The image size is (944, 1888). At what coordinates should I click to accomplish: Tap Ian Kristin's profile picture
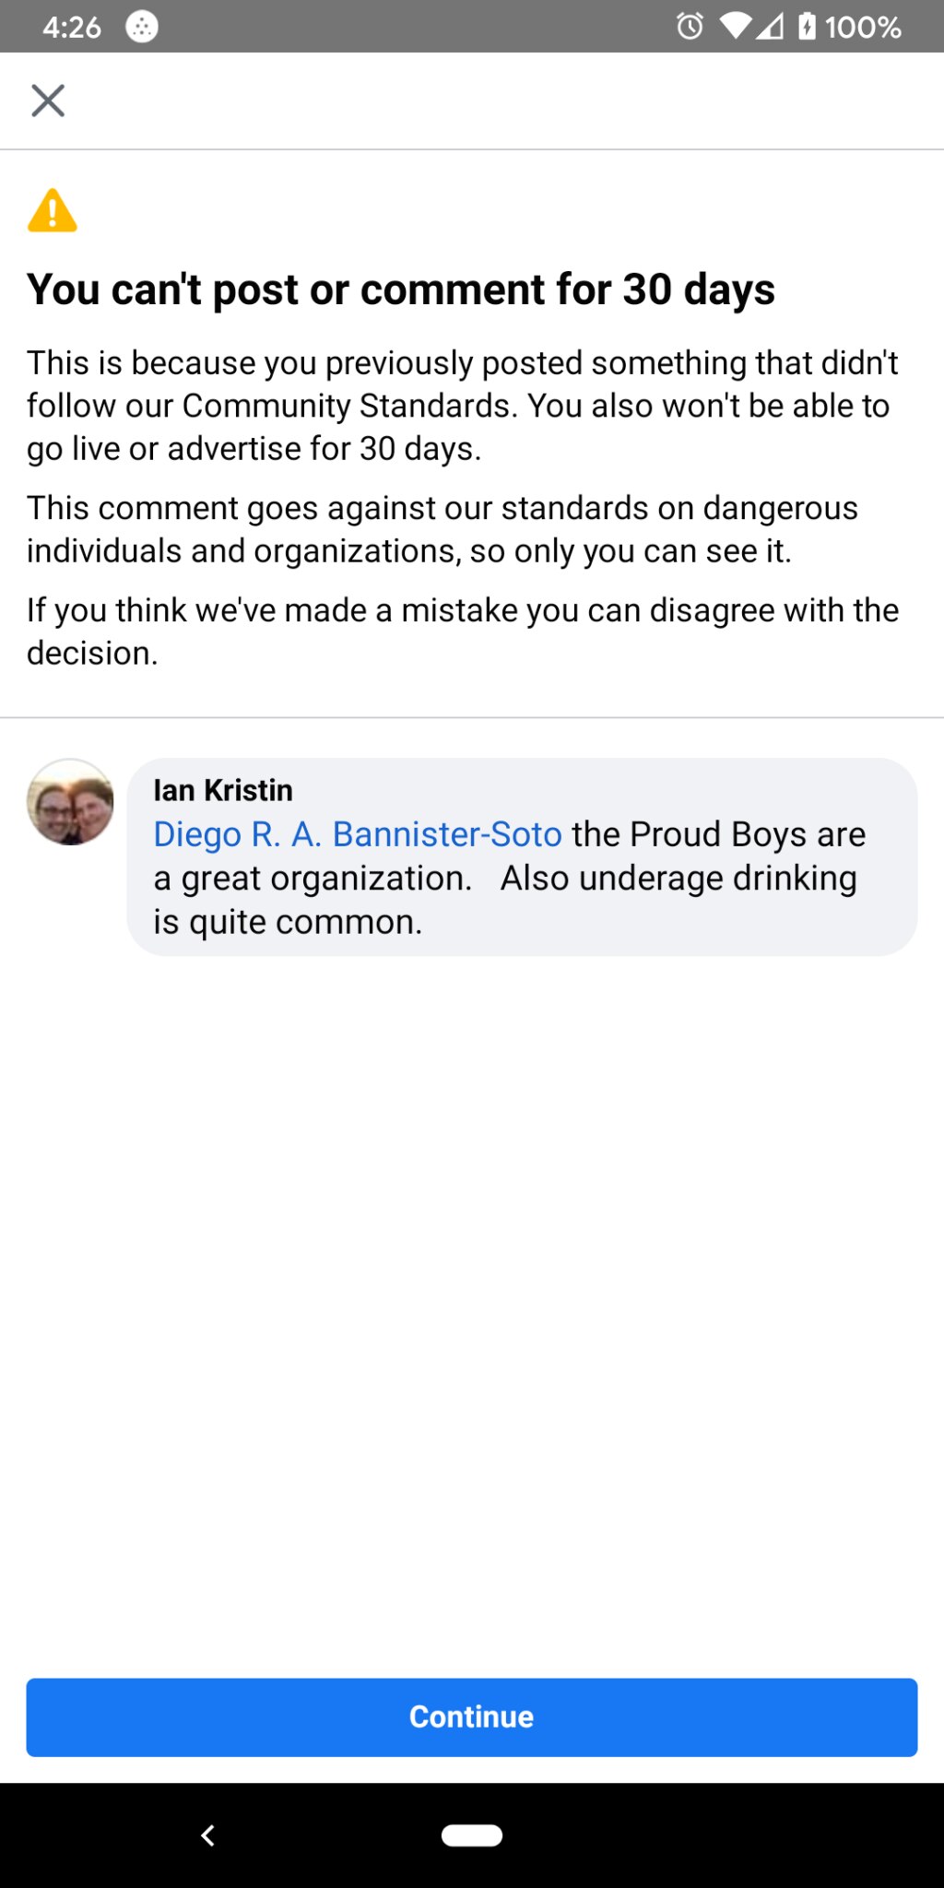pyautogui.click(x=70, y=802)
